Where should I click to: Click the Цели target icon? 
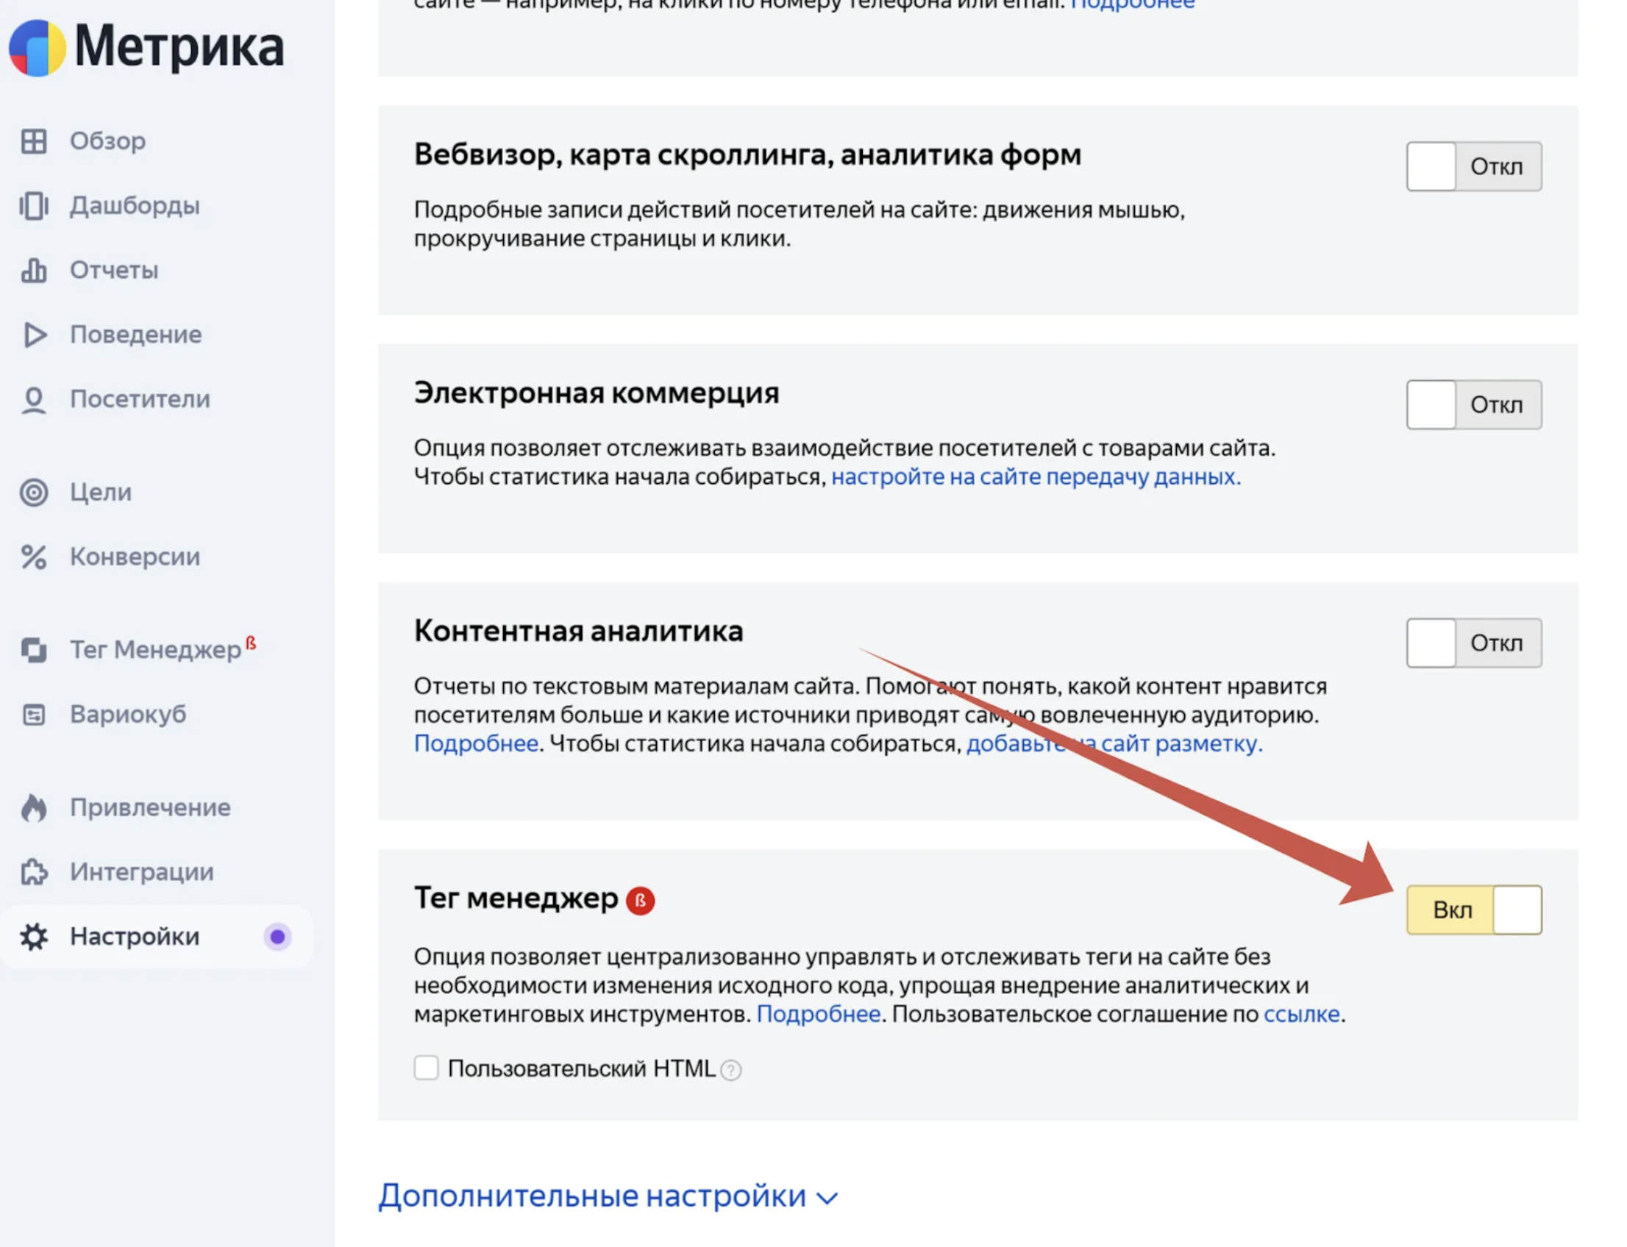33,492
